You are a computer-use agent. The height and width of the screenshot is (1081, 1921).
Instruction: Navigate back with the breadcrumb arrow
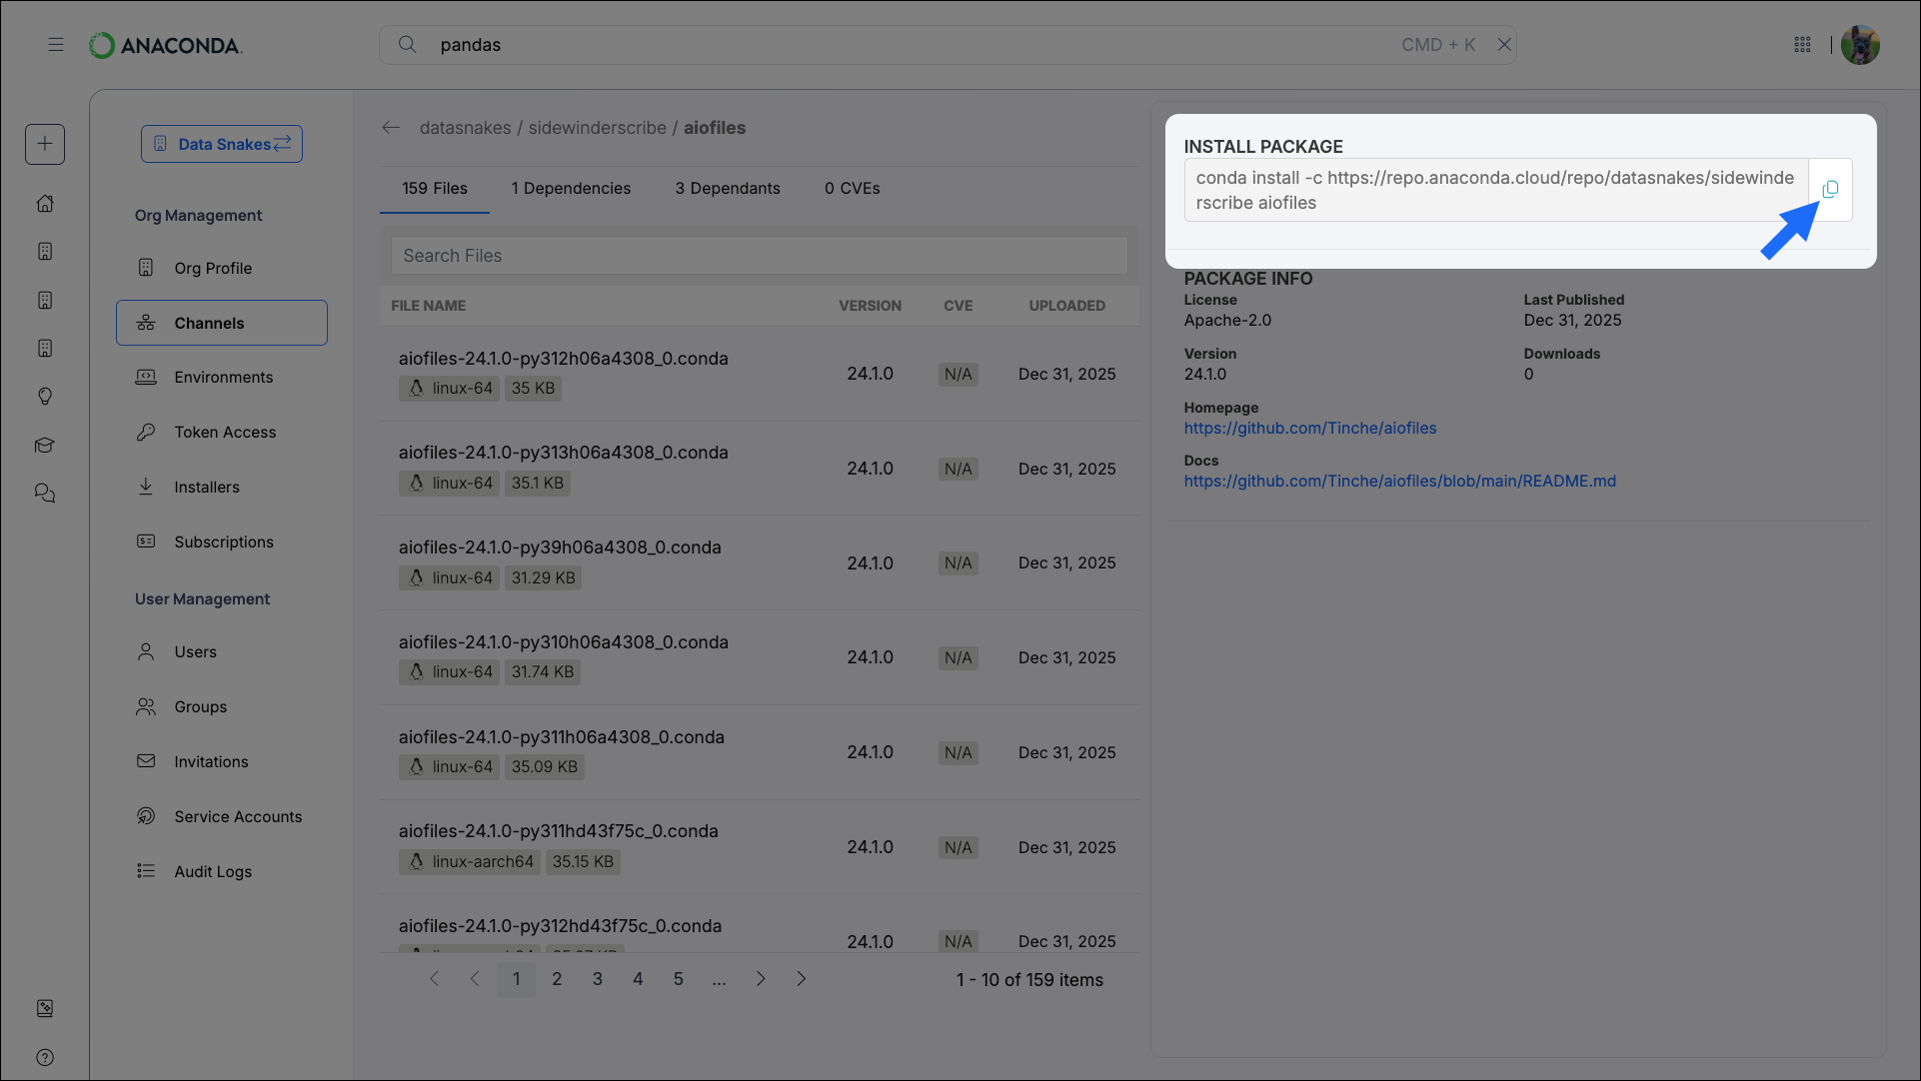click(391, 128)
